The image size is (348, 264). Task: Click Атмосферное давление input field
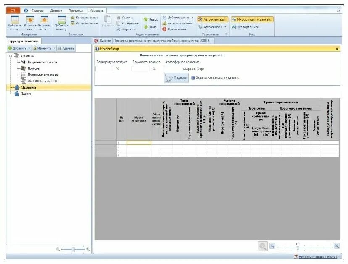(172, 69)
